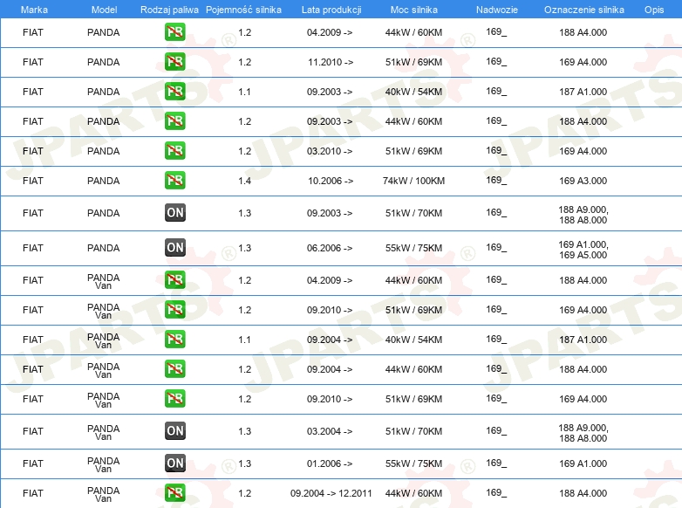Viewport: 682px width, 508px height.
Task: Click FIAT brand in the 10.2006 row
Action: click(33, 181)
